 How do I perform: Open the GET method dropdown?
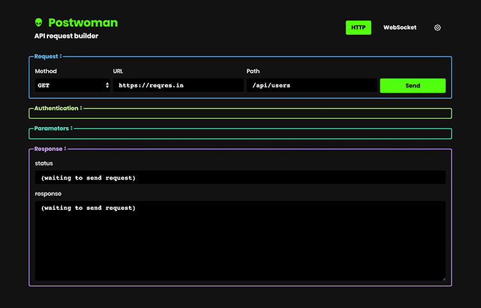click(71, 85)
